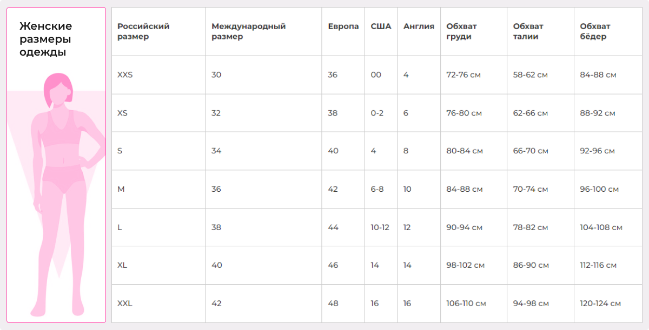The image size is (649, 330).
Task: Select the S size row label
Action: click(x=120, y=151)
